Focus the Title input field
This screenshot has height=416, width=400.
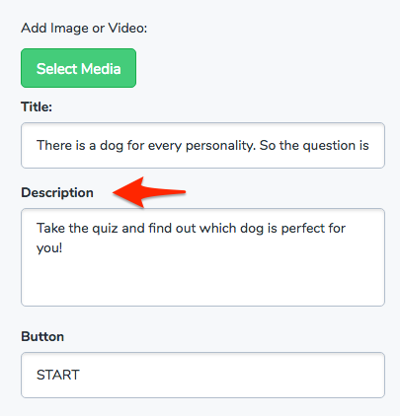(x=202, y=145)
